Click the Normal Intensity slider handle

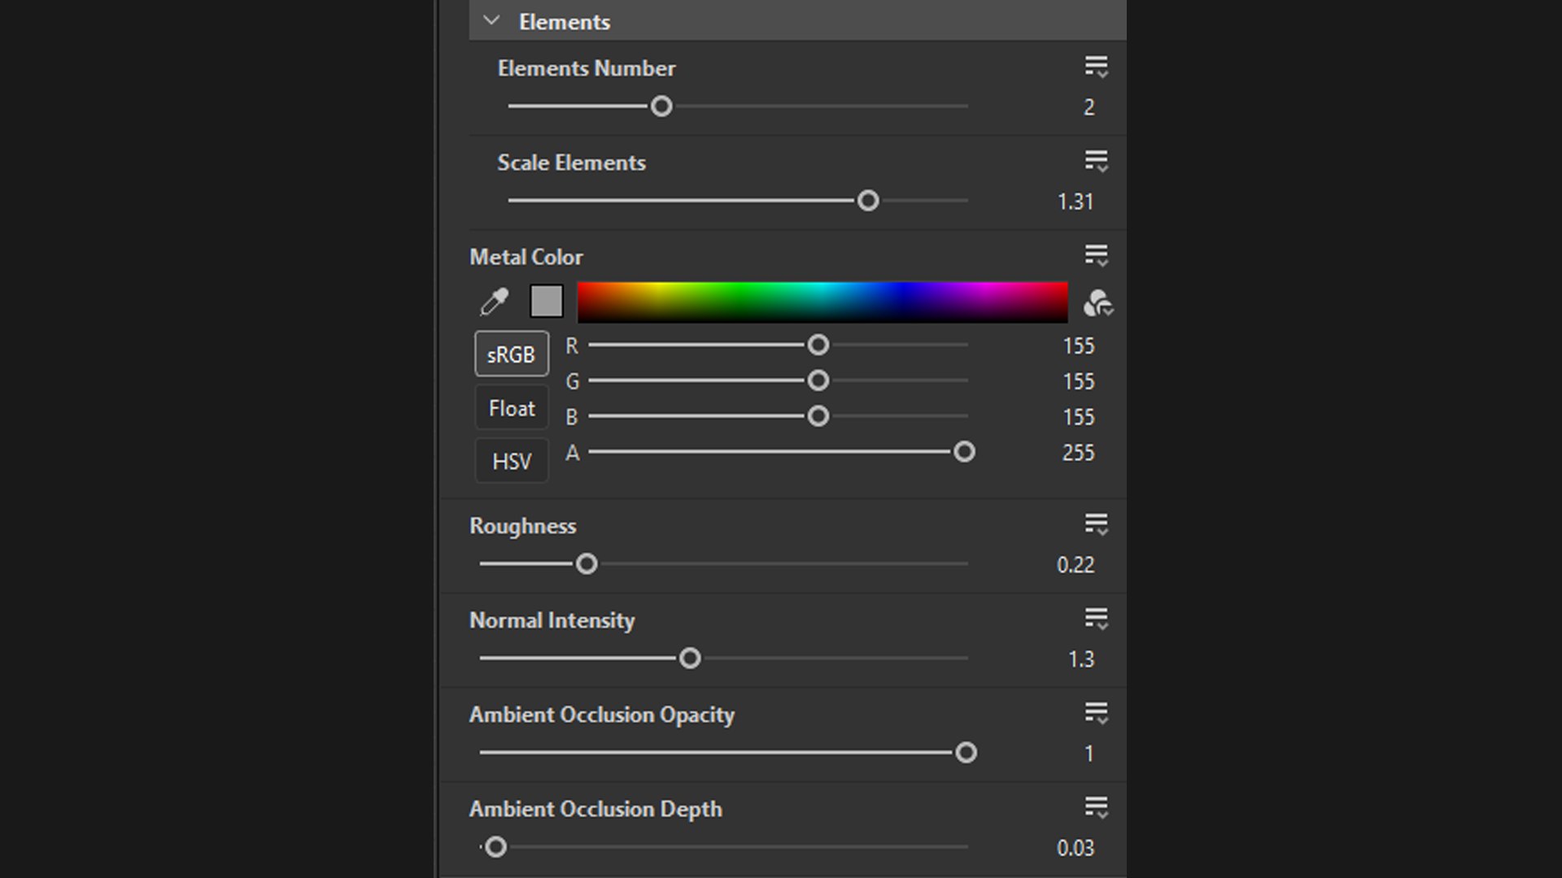(690, 658)
